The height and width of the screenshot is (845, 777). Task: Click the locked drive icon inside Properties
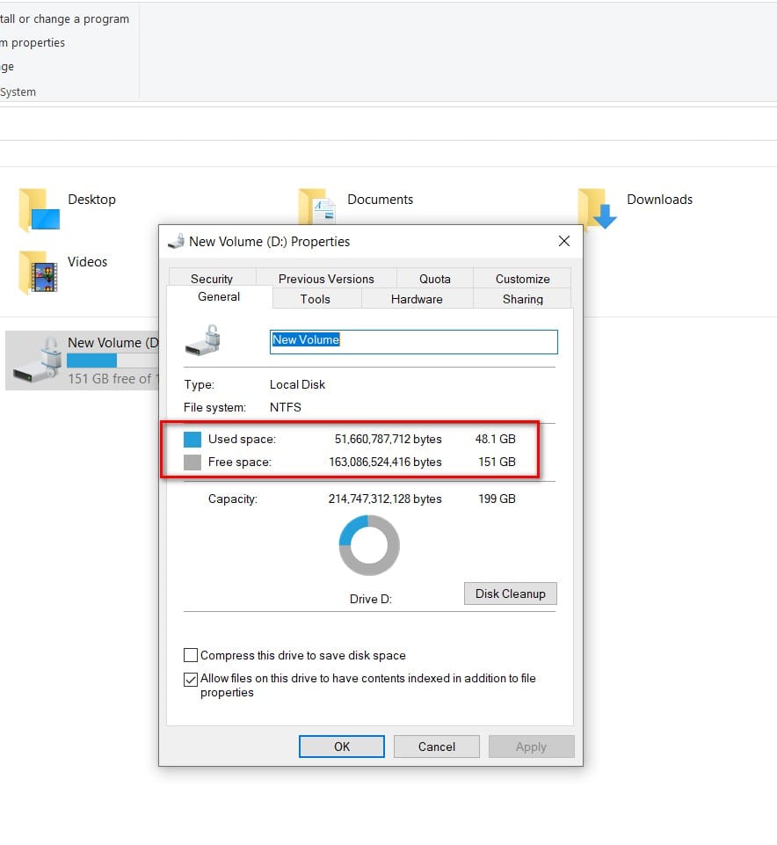(x=203, y=340)
